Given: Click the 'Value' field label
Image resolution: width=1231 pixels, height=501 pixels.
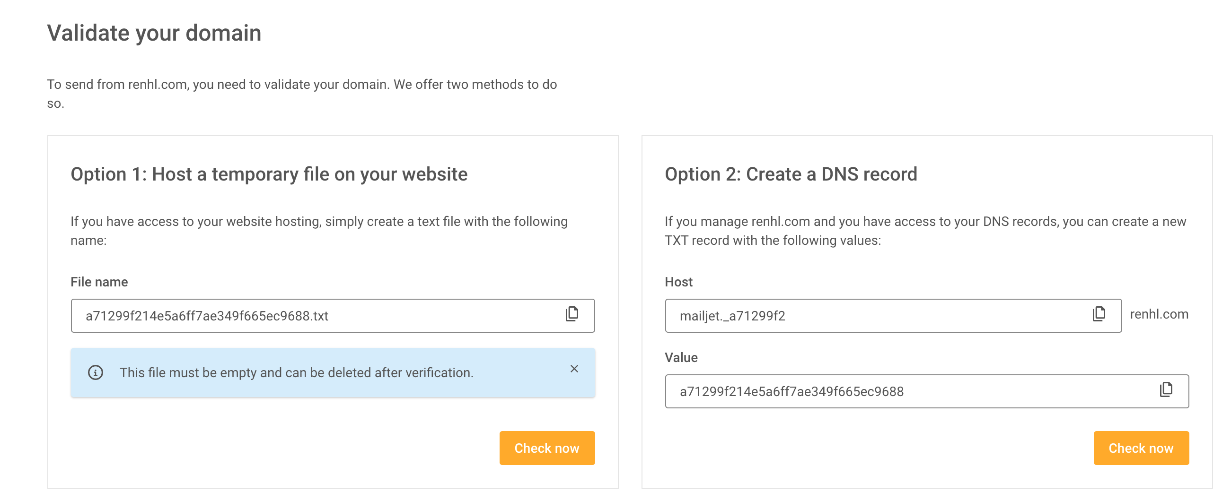Looking at the screenshot, I should (x=681, y=357).
